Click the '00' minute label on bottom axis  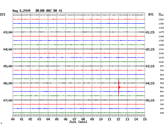pyautogui.click(x=13, y=119)
